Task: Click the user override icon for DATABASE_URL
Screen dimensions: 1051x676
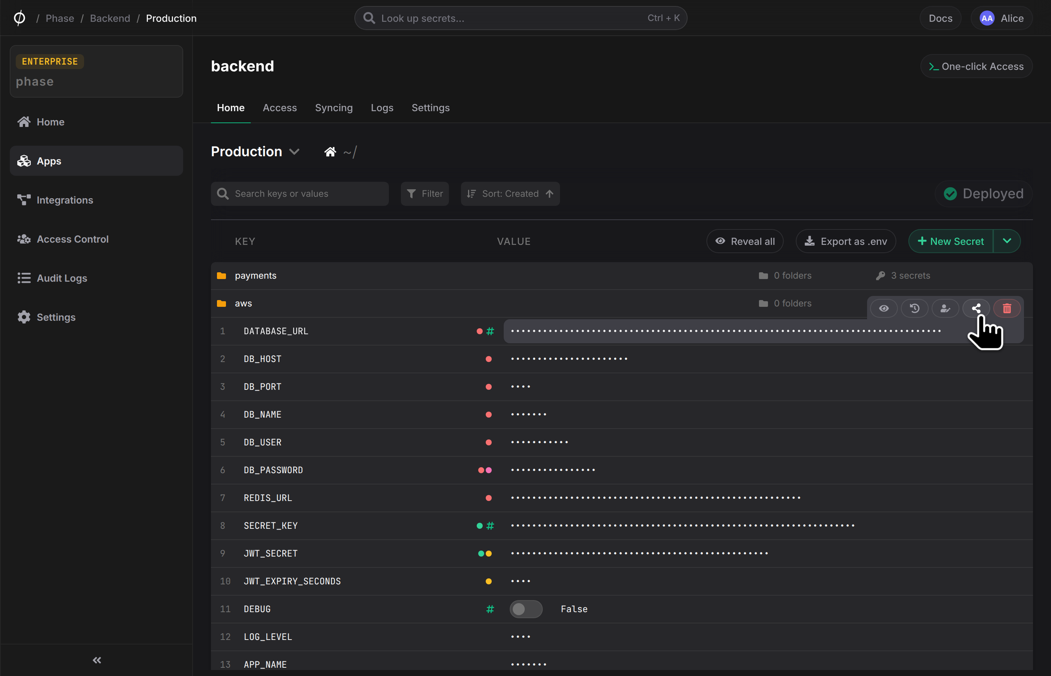Action: pyautogui.click(x=945, y=308)
